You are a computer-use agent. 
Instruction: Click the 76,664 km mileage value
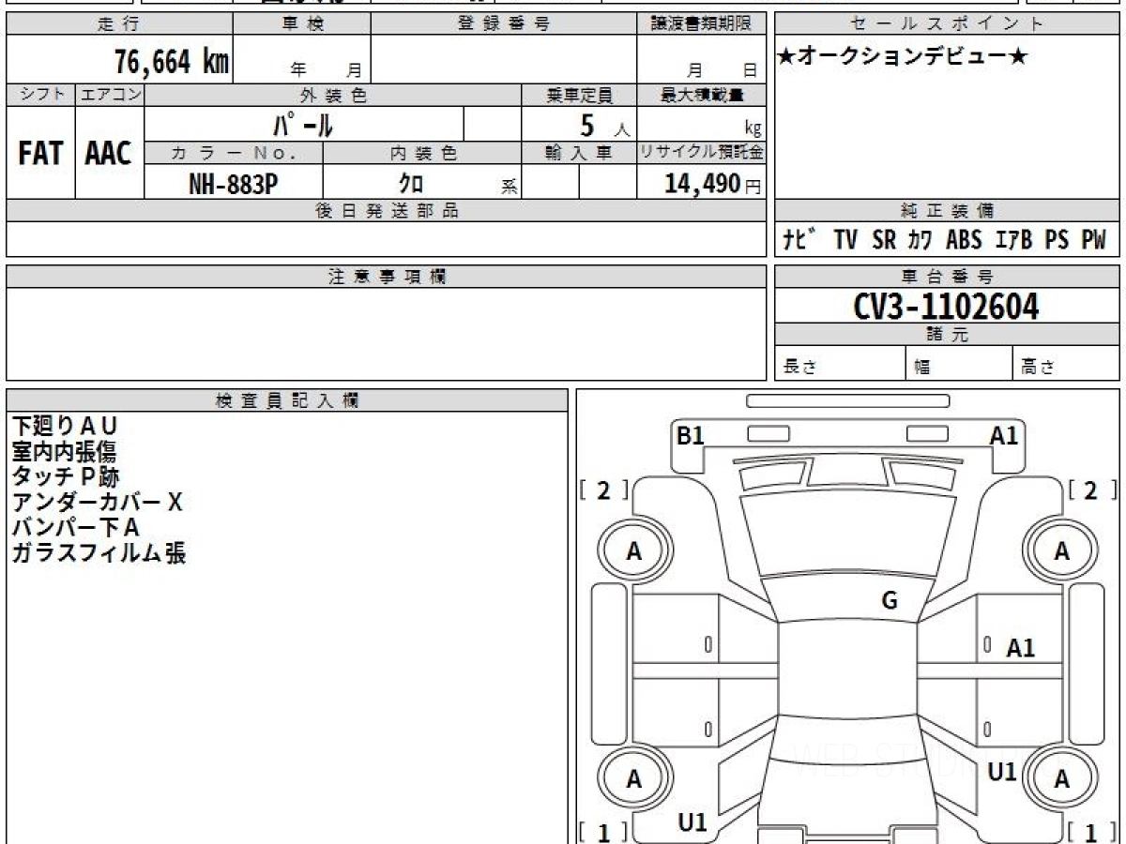click(172, 62)
